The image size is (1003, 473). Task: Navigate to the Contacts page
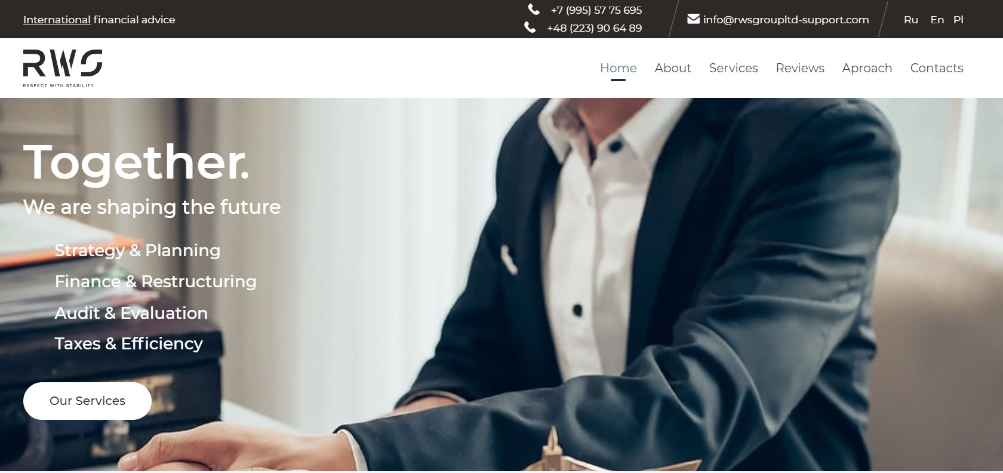(937, 68)
